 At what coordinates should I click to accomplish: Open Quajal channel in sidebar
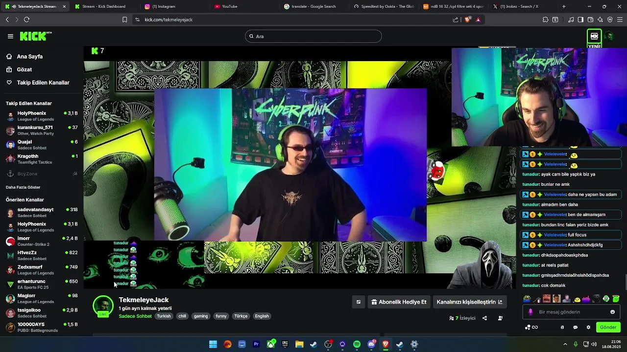tap(42, 145)
